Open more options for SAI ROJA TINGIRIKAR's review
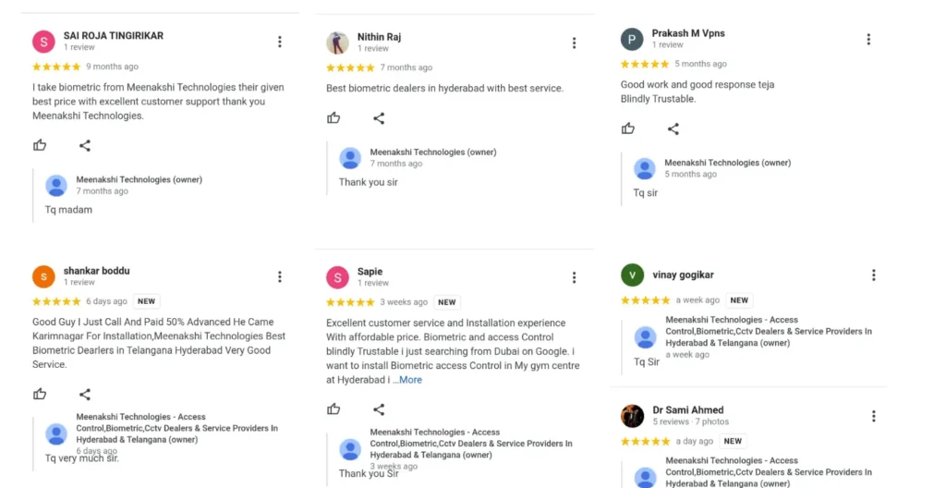 (280, 42)
